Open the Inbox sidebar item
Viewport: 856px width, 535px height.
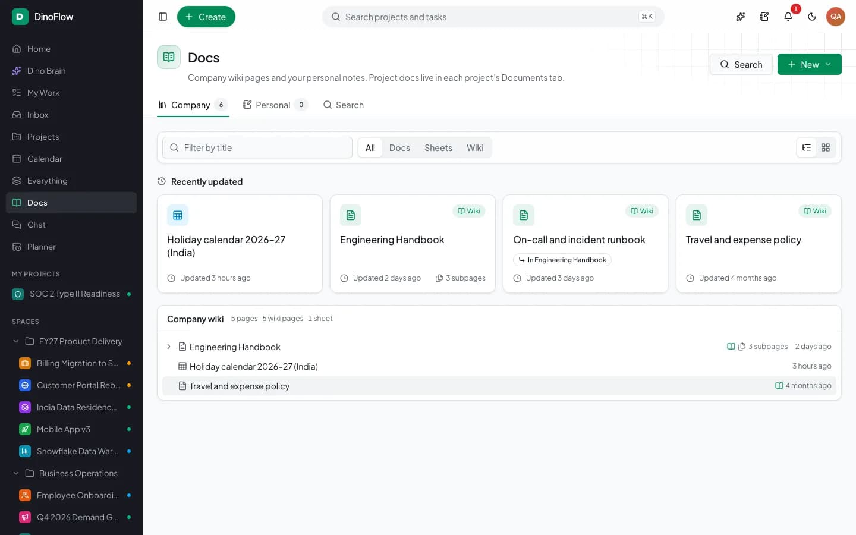[71, 115]
